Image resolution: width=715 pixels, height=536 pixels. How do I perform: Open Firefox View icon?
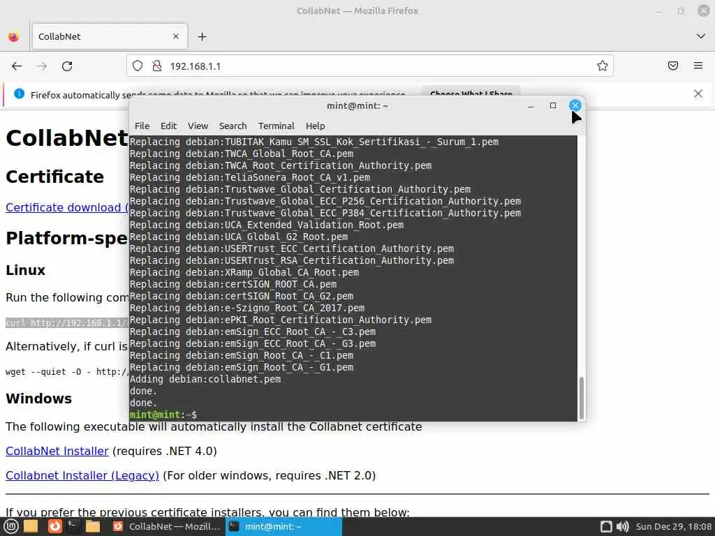tap(14, 36)
